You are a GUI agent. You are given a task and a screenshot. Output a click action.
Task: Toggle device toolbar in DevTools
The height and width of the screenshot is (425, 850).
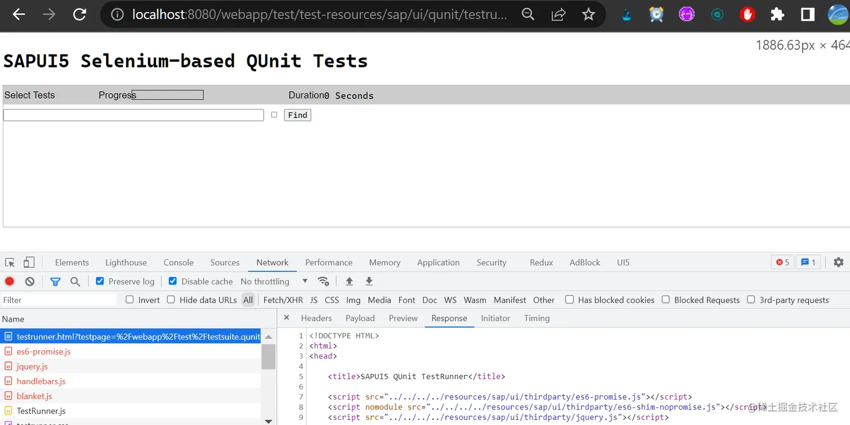click(x=29, y=263)
